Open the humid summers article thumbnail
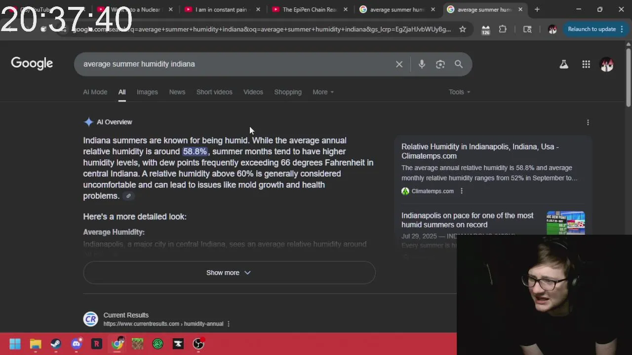 point(566,223)
